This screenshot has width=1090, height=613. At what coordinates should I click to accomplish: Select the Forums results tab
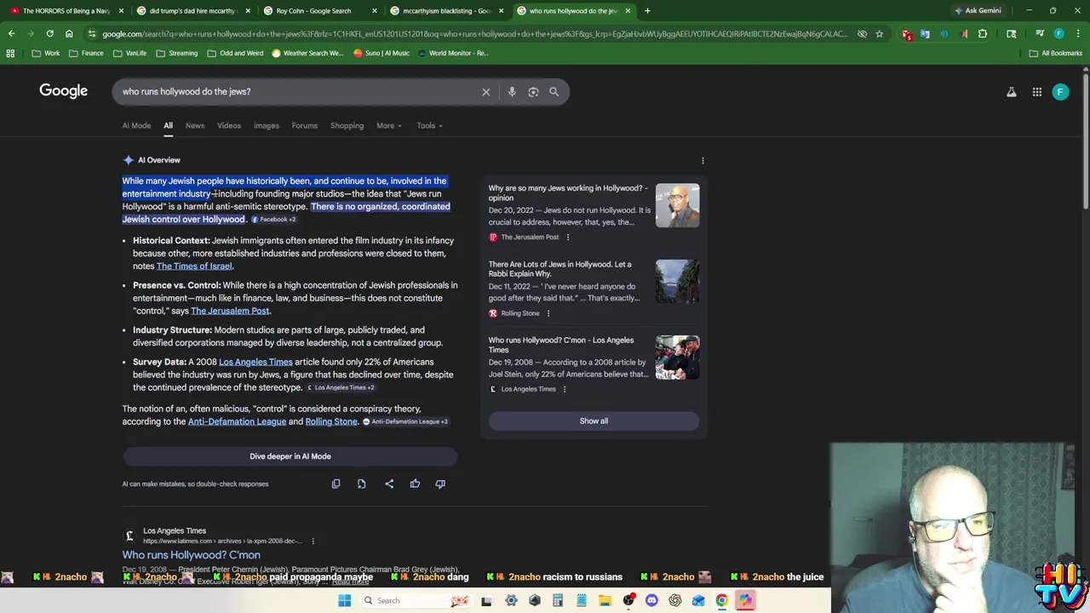pyautogui.click(x=305, y=126)
